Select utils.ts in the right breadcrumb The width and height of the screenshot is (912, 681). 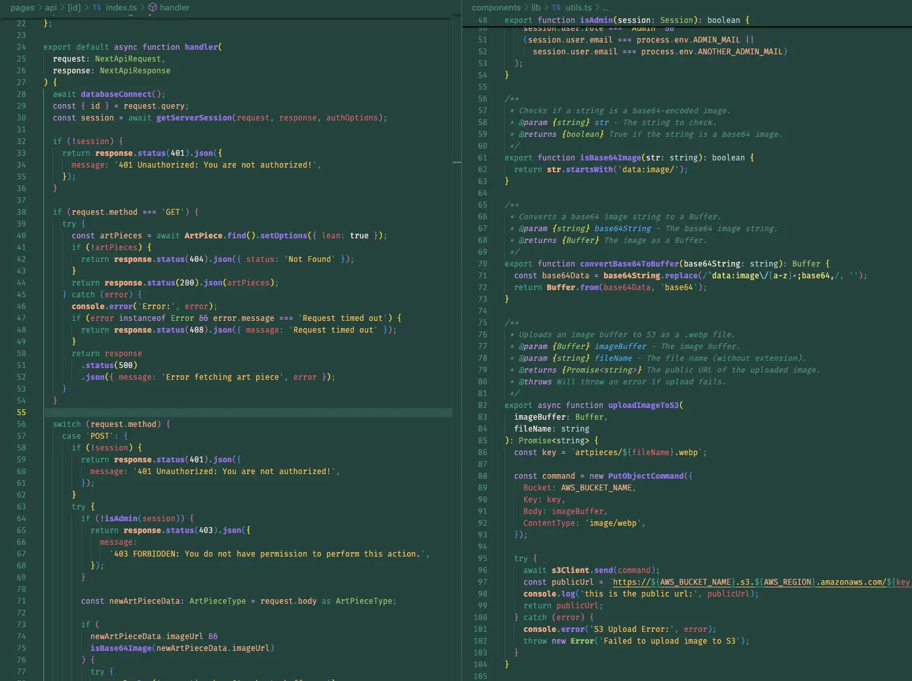pos(579,8)
